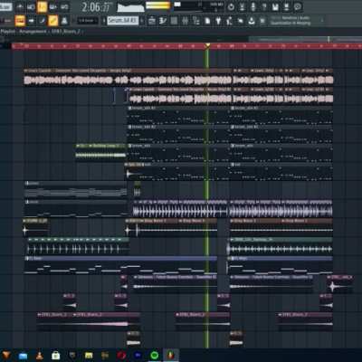This screenshot has height=362, width=362.
Task: Toggle the orange-lit button left of the arrow icon
Action: (x=20, y=21)
